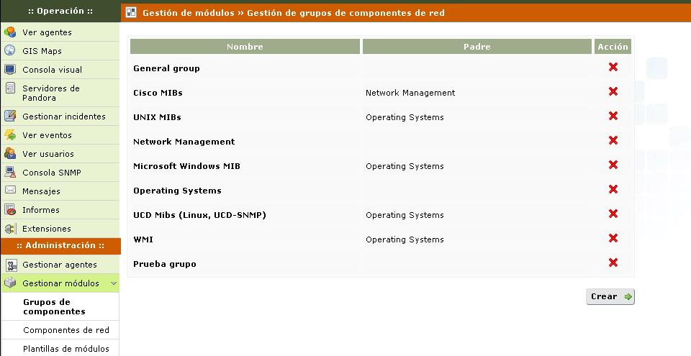
Task: Click the Gestionar incidentes icon
Action: [10, 117]
